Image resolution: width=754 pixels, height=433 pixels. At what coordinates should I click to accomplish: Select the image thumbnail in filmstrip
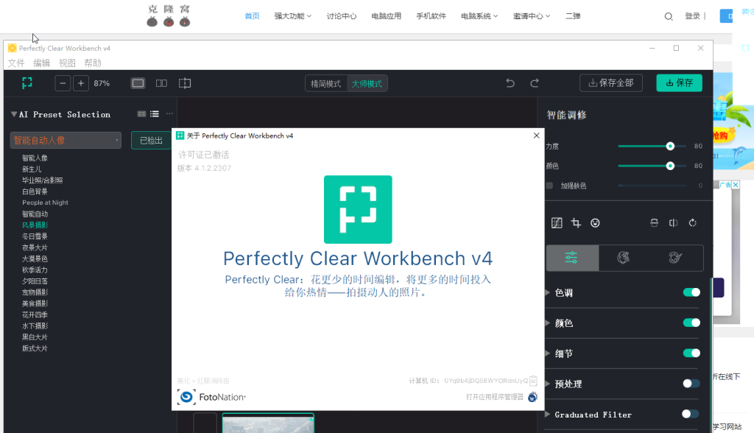point(268,423)
